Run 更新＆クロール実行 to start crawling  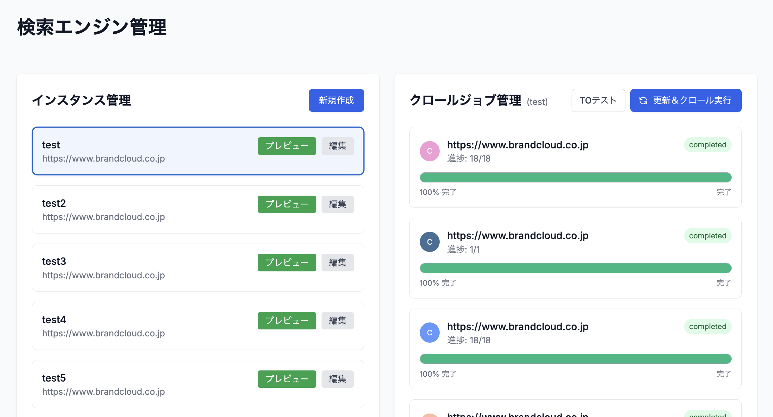[685, 100]
